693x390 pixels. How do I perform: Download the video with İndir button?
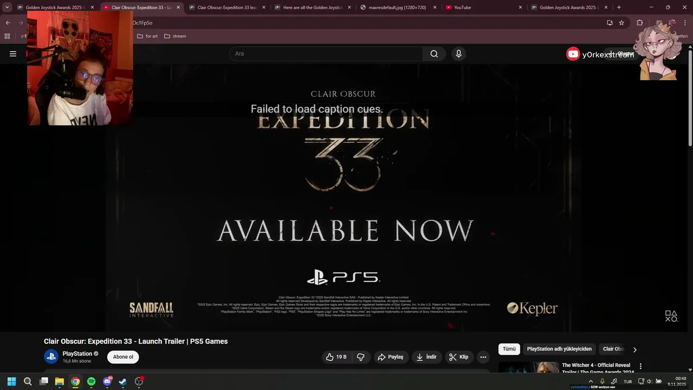(426, 357)
